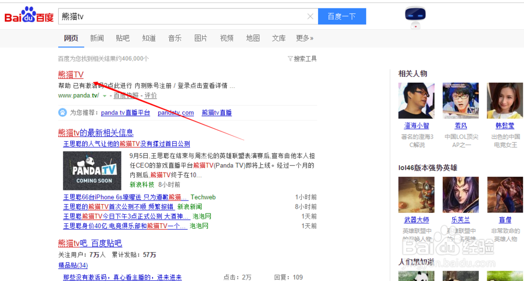Open 王思聪的人气让他的熊猫TV news link
The image size is (524, 281).
(127, 144)
